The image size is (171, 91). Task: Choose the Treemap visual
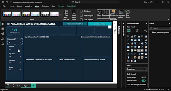(x=128, y=47)
